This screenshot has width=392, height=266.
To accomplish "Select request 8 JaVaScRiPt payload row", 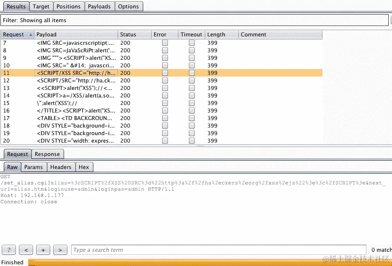I will (x=162, y=50).
